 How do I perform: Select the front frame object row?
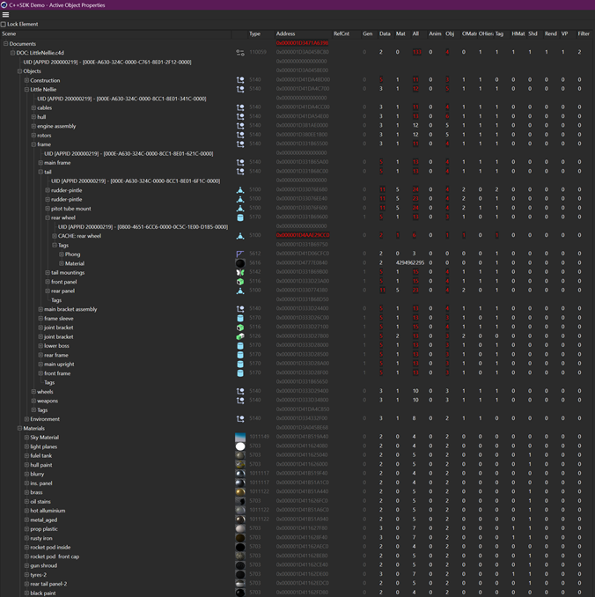pos(297,373)
